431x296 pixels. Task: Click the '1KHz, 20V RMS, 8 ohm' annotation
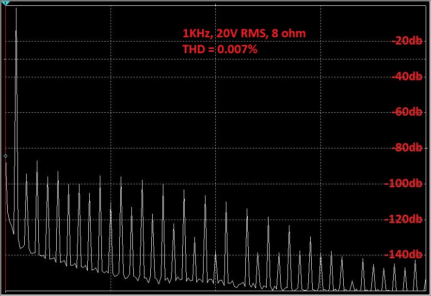click(244, 33)
